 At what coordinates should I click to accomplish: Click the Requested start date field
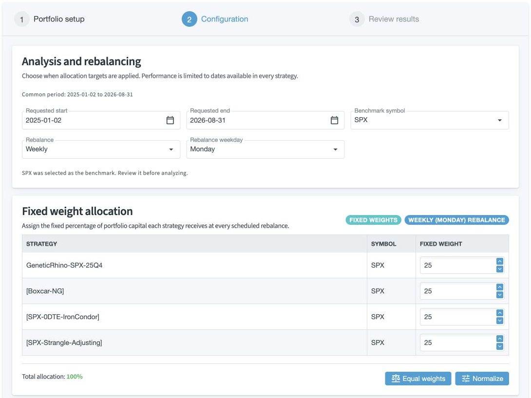101,120
